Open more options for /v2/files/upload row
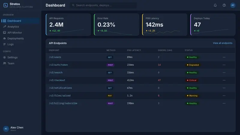The width and height of the screenshot is (240, 135). pos(224,96)
